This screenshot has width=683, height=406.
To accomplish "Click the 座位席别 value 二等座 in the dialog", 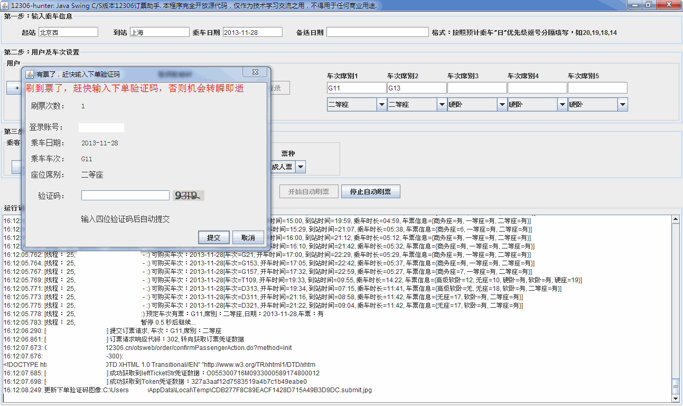I will pos(92,175).
